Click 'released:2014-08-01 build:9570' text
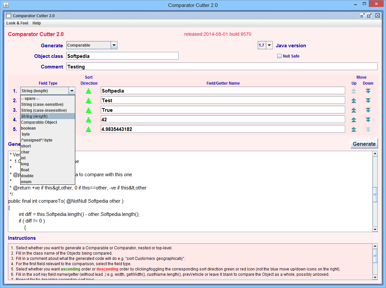 (x=218, y=34)
